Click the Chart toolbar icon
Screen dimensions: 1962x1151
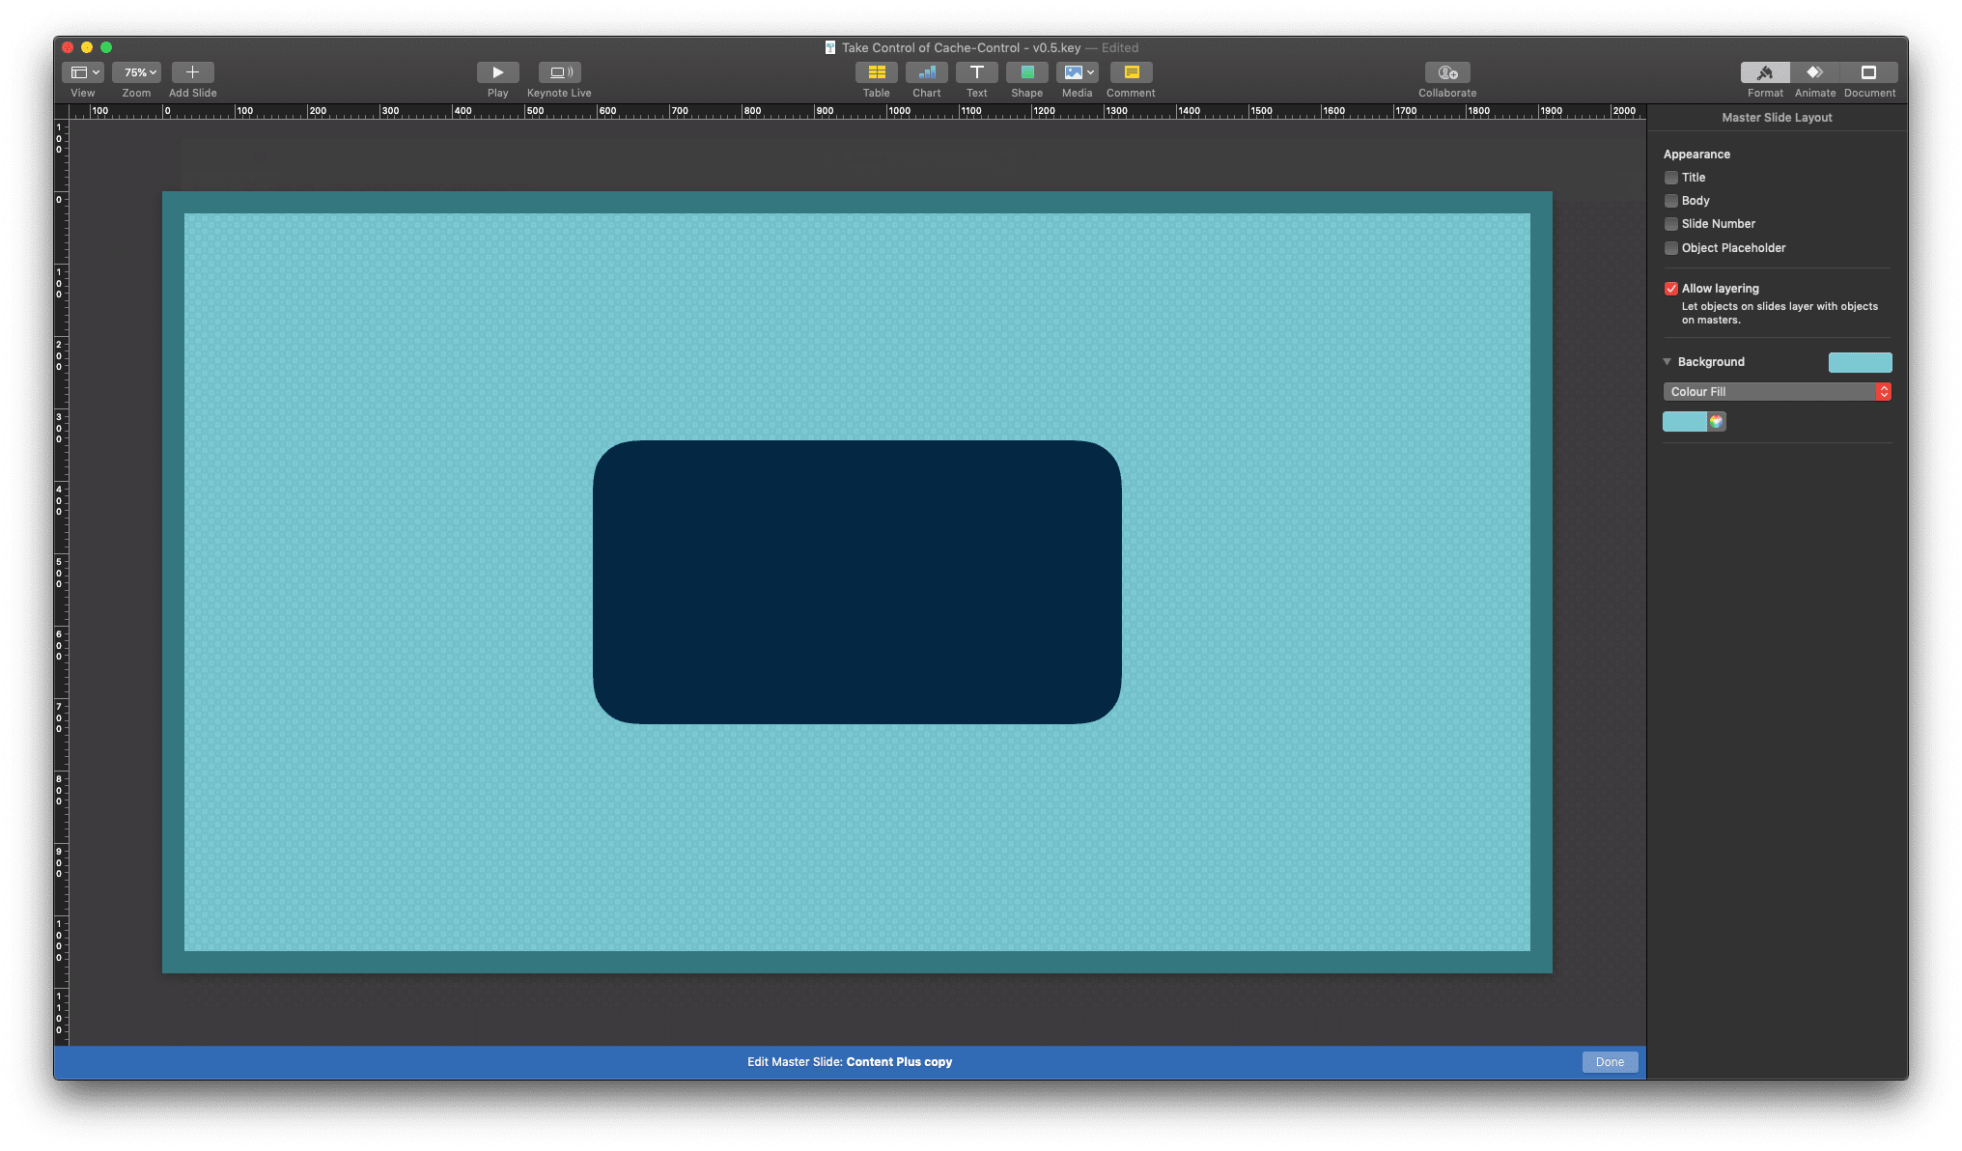pyautogui.click(x=926, y=72)
